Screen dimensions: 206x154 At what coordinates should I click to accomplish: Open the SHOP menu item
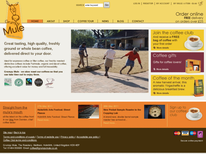66,21
